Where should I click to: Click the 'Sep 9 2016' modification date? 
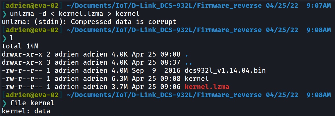(x=156, y=70)
